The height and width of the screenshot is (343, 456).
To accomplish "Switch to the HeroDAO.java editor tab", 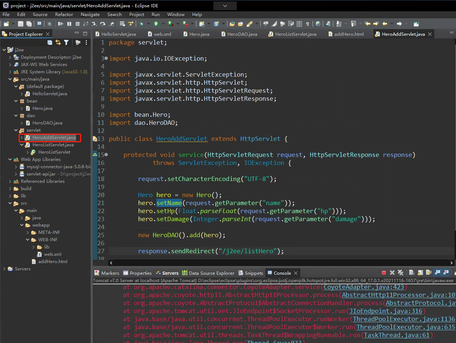I will click(242, 34).
